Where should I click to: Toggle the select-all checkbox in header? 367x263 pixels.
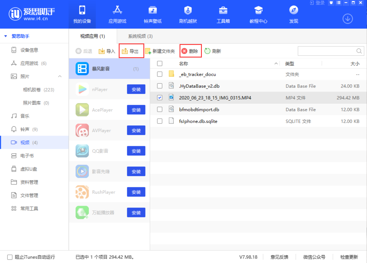click(x=160, y=63)
